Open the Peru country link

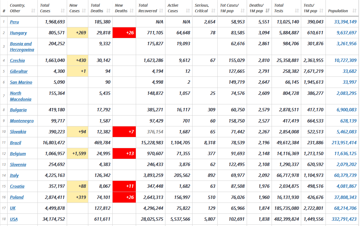(x=14, y=22)
